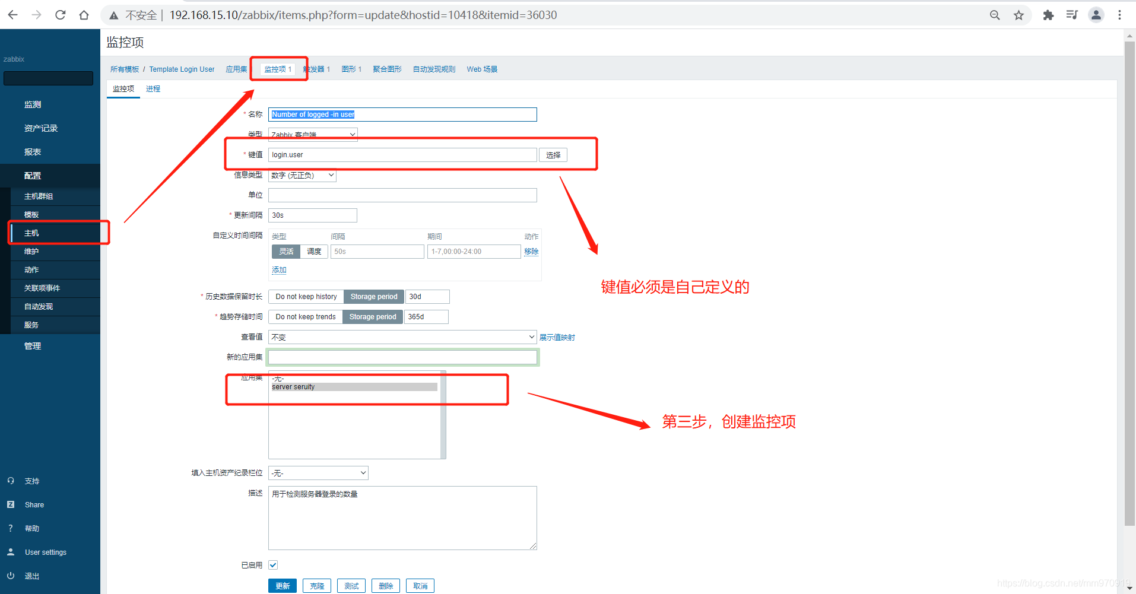Open Templates in sidebar
Viewport: 1136px width, 594px height.
[31, 215]
